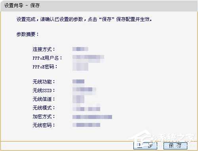Click the blurred 加密方式 value
This screenshot has width=198, height=151.
click(x=92, y=117)
